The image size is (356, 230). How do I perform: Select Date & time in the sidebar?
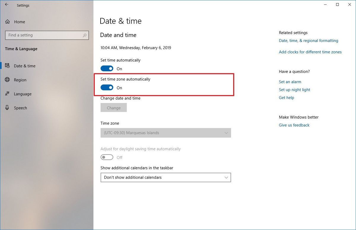24,66
